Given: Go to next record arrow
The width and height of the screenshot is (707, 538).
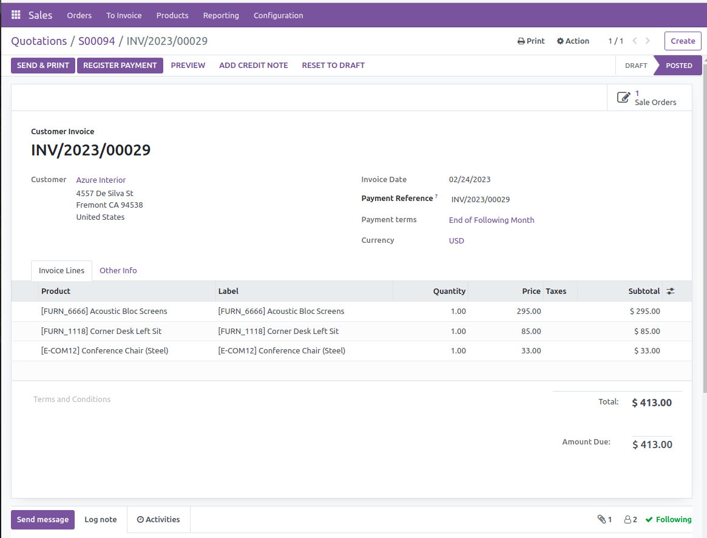Looking at the screenshot, I should click(648, 41).
